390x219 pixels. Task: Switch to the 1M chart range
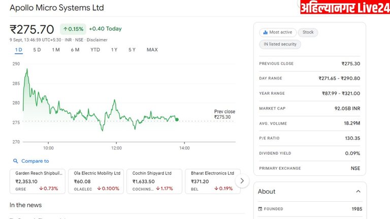tap(56, 50)
